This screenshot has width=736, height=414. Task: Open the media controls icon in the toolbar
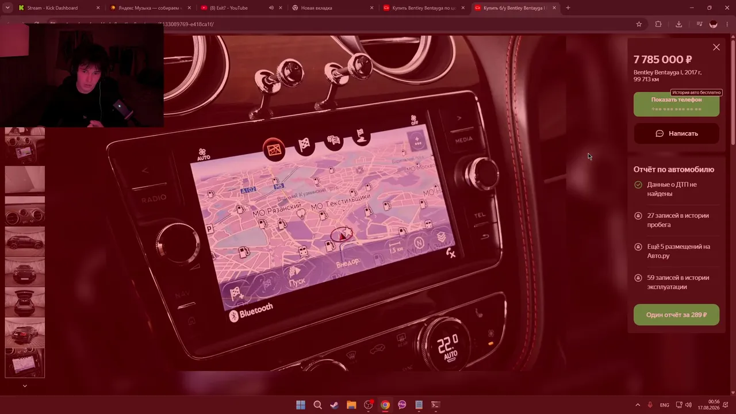[x=699, y=24]
